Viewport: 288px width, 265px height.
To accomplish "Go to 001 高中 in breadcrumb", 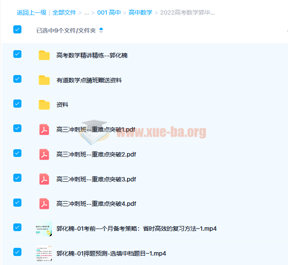I will click(x=109, y=12).
